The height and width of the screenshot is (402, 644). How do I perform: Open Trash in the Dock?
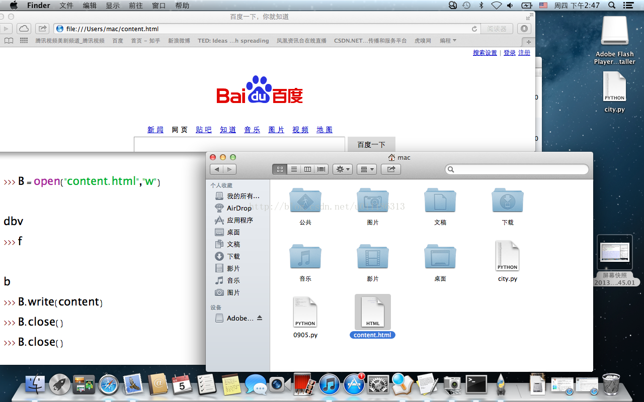tap(611, 384)
